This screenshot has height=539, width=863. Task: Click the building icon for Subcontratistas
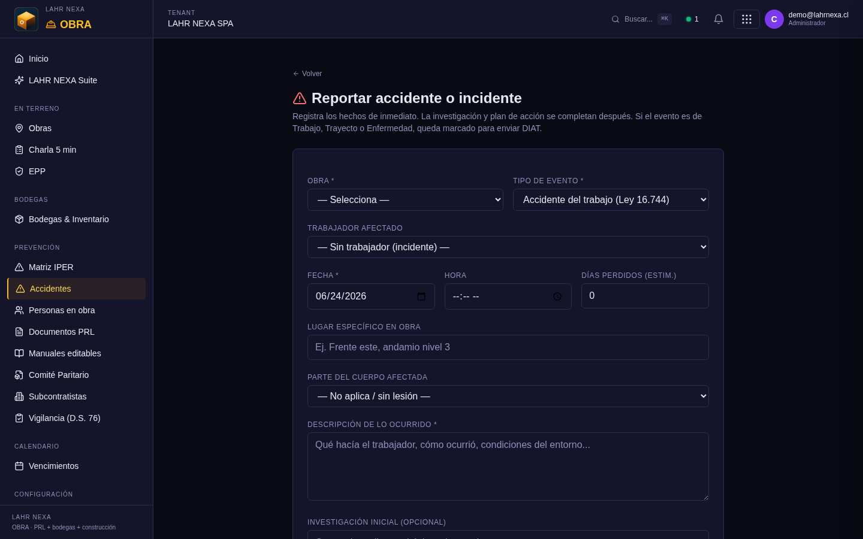pos(19,396)
